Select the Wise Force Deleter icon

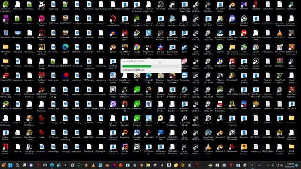(220, 20)
